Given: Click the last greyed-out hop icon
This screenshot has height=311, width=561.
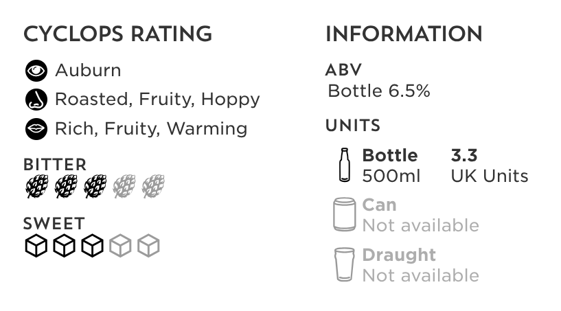Looking at the screenshot, I should tap(154, 186).
